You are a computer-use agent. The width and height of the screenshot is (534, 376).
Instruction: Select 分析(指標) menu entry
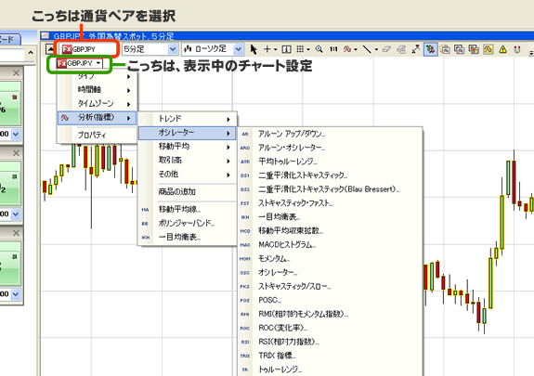[x=98, y=118]
